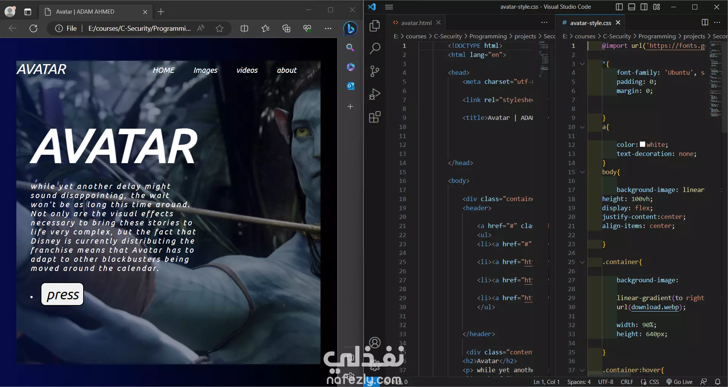Close the avatar-style.css editor tab

[618, 22]
